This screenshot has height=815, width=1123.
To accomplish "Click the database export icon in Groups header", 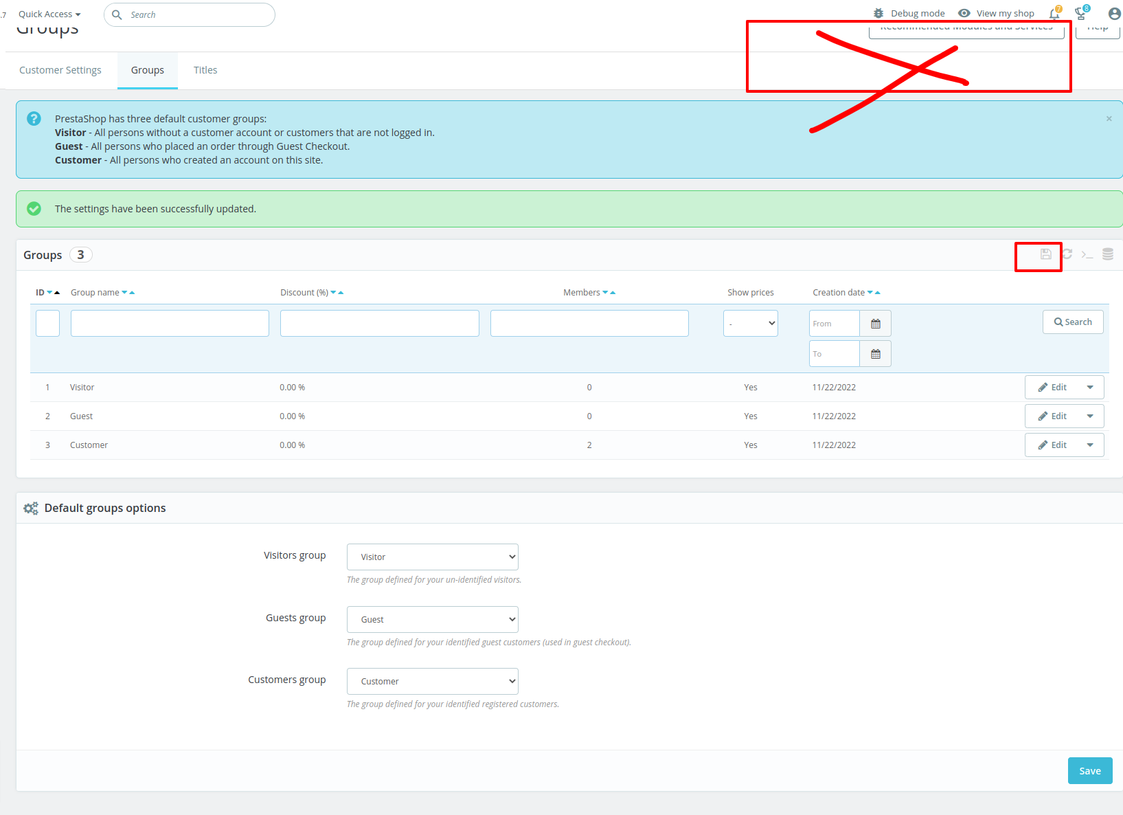I will [1107, 254].
